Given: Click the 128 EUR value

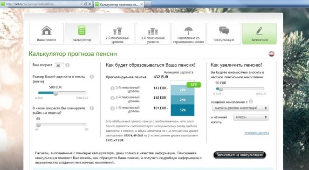Looking at the screenshot, I should [160, 98].
